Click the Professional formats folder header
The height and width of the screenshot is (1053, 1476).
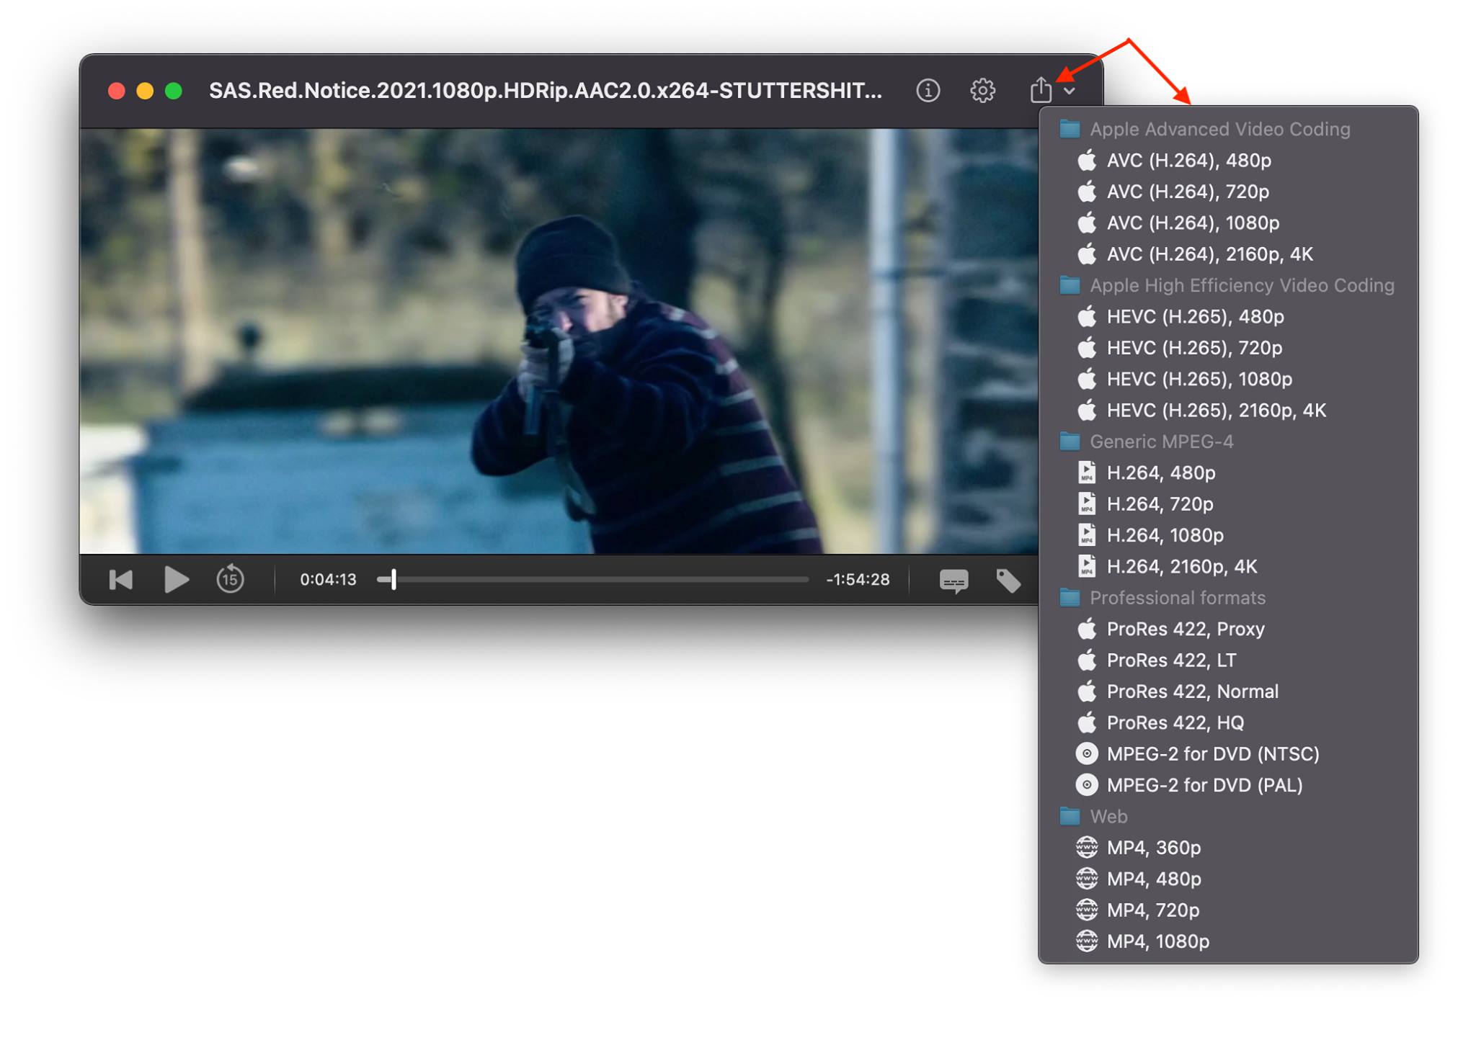tap(1177, 598)
